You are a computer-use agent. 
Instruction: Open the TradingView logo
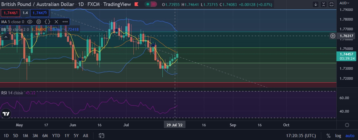tap(6, 113)
